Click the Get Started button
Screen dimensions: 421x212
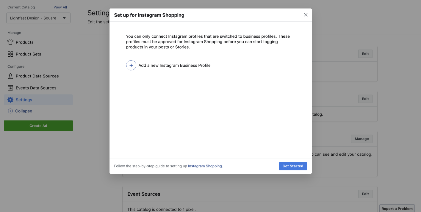(x=293, y=166)
